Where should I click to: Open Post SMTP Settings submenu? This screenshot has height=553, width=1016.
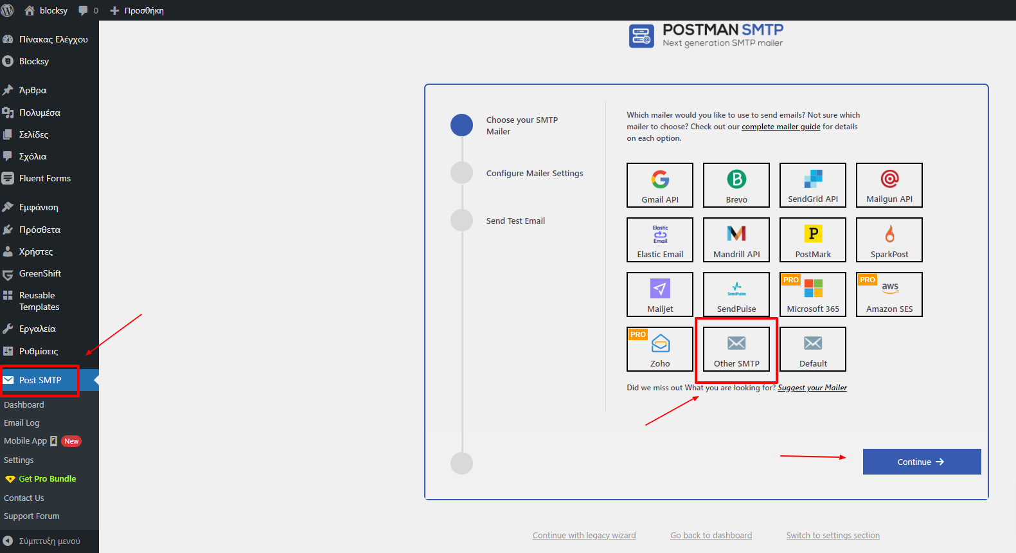pyautogui.click(x=19, y=460)
